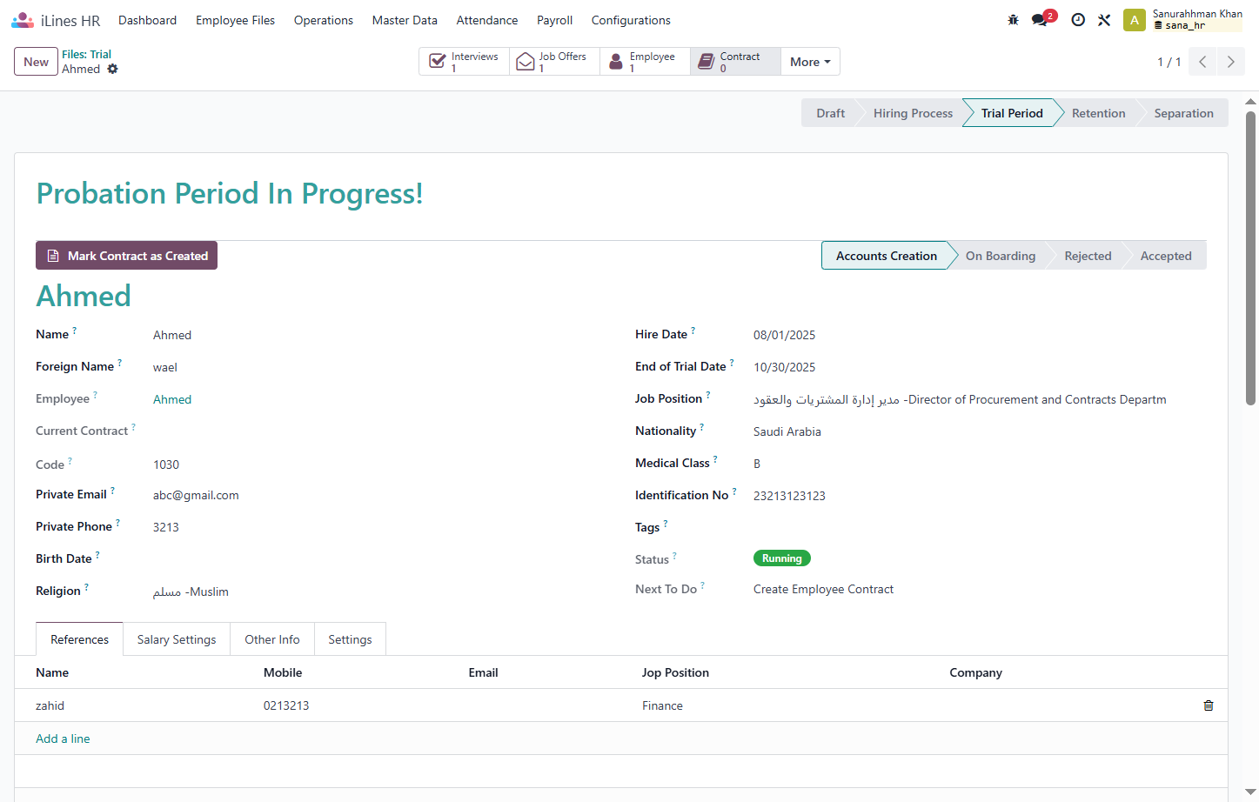The width and height of the screenshot is (1259, 802).
Task: Switch to the Settings tab
Action: (x=350, y=639)
